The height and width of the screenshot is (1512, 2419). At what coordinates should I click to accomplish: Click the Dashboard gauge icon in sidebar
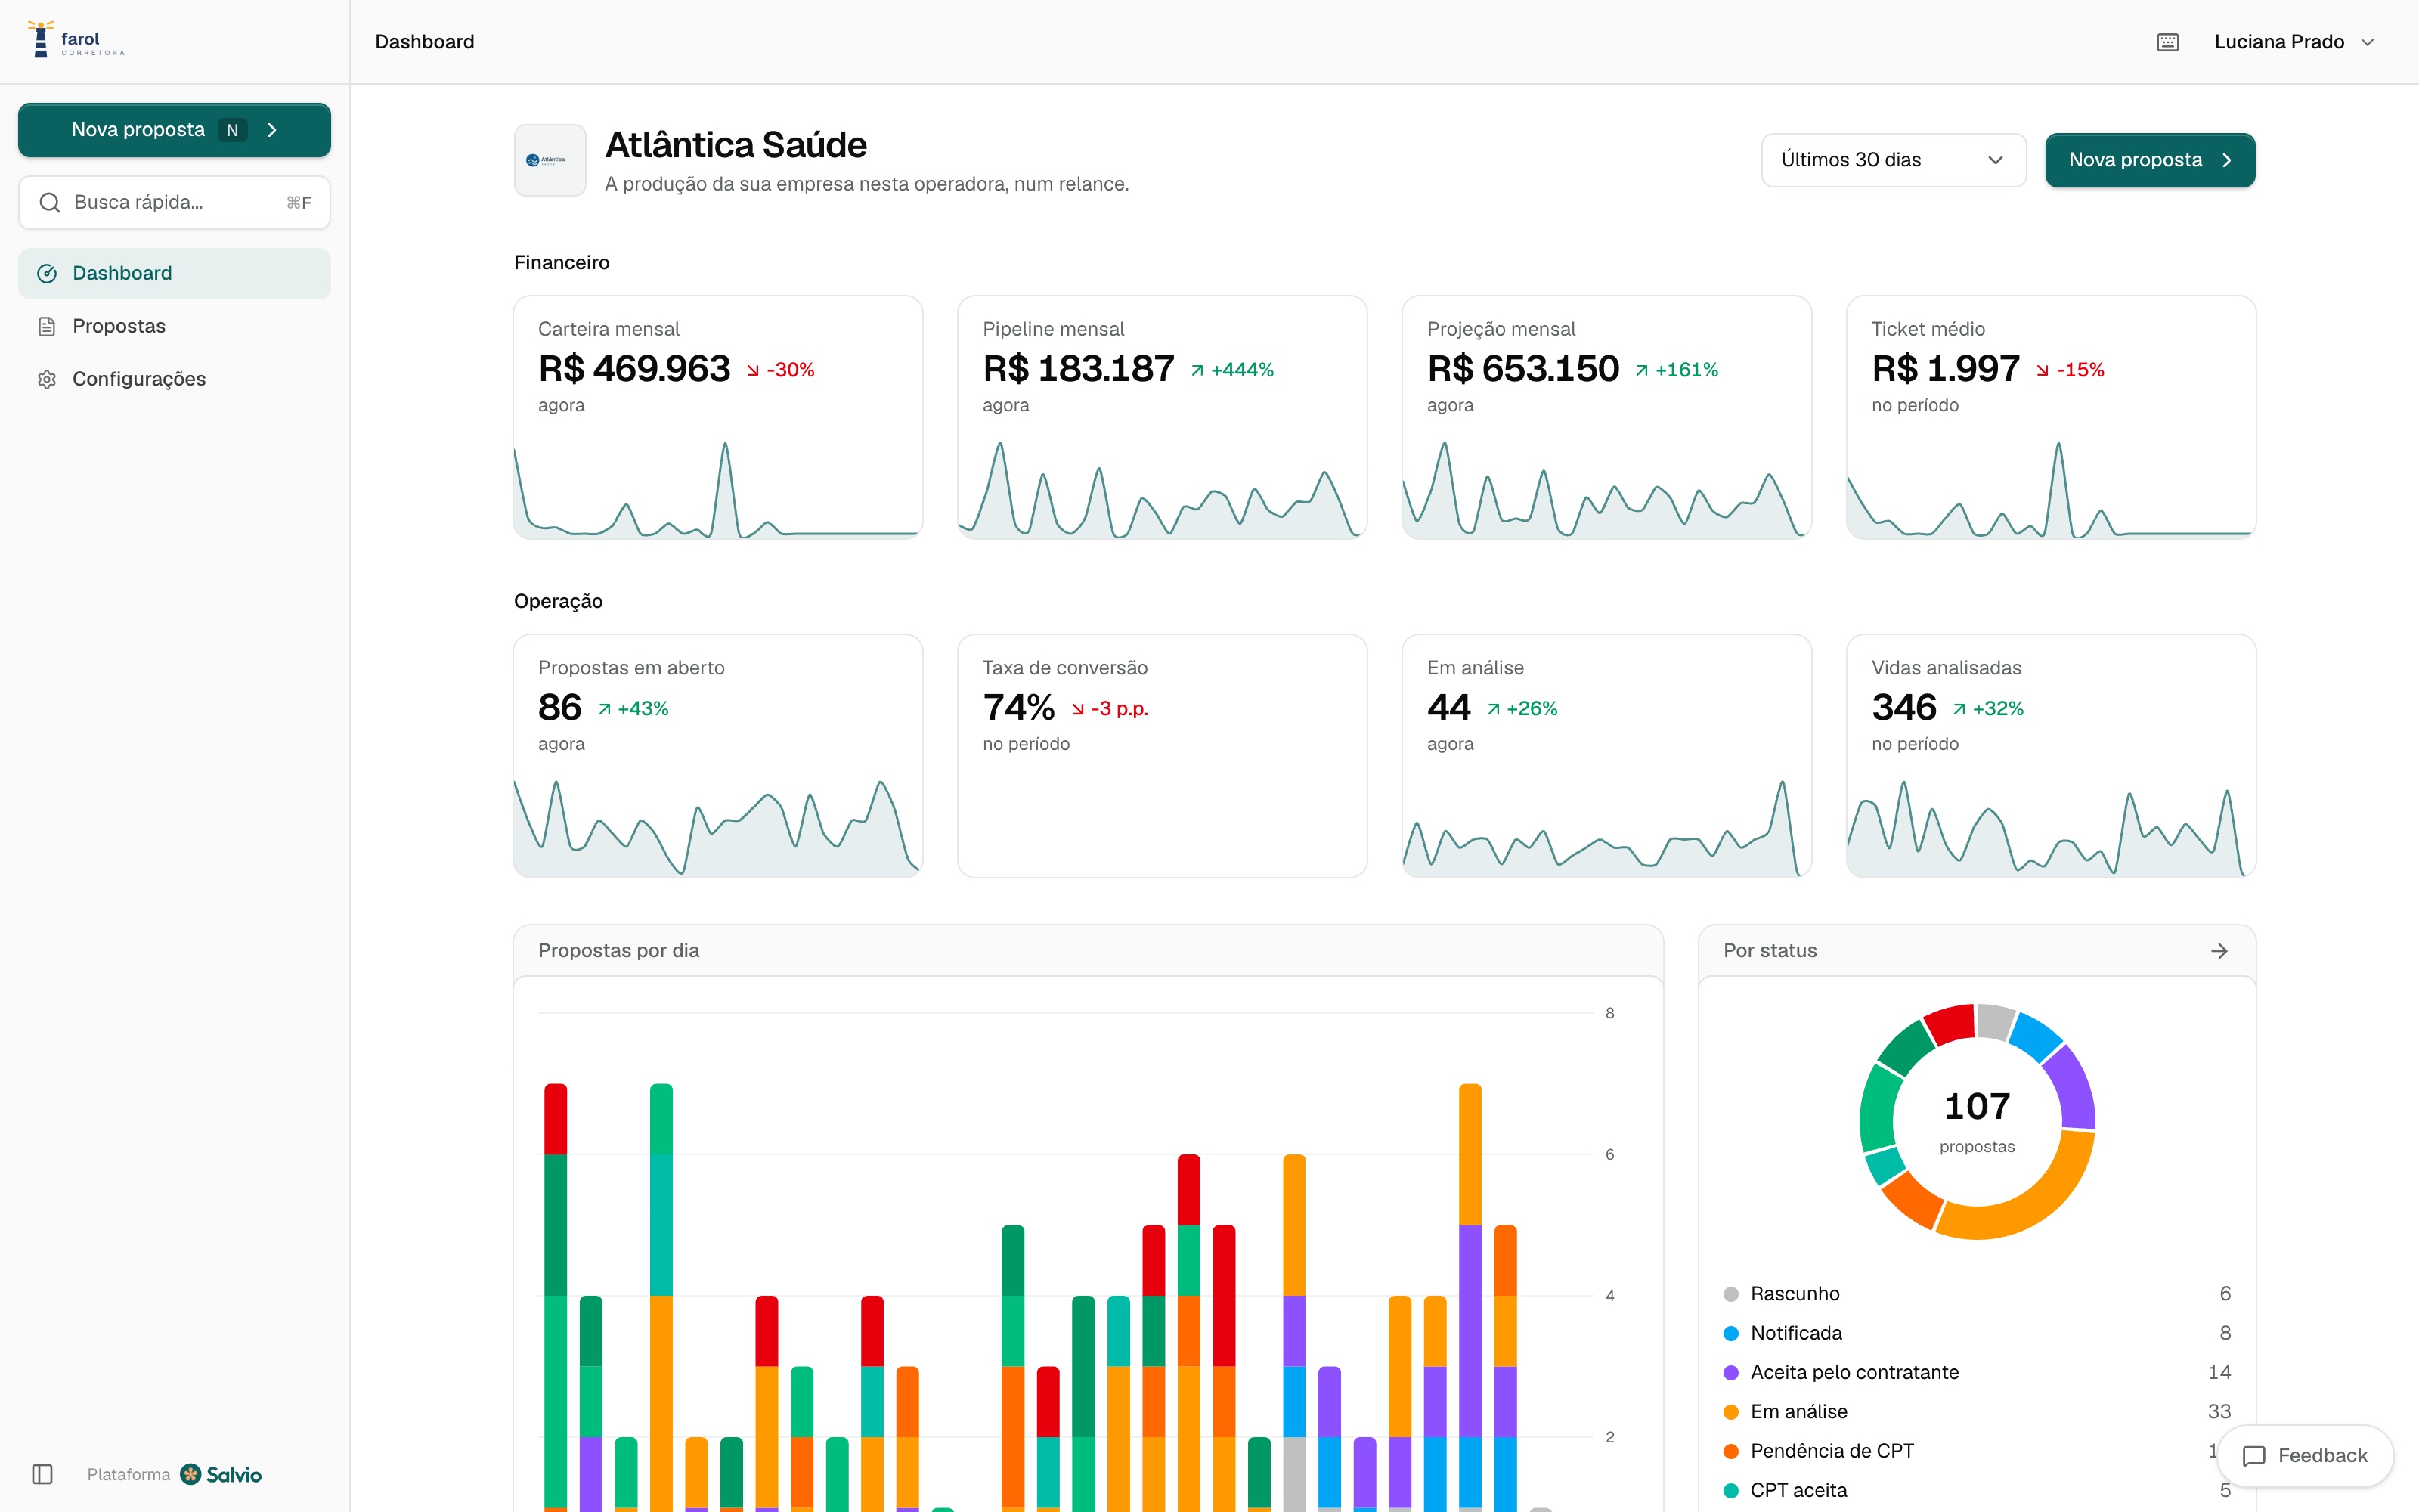pos(46,273)
